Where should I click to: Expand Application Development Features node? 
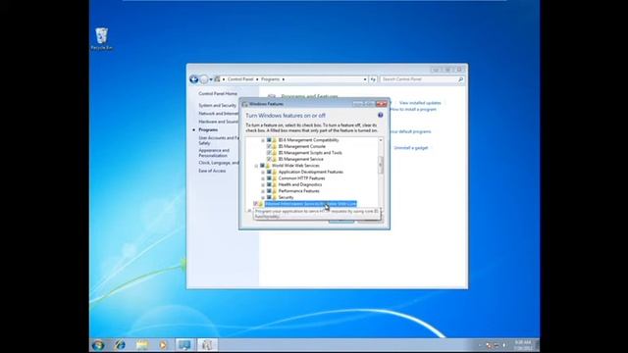(263, 173)
